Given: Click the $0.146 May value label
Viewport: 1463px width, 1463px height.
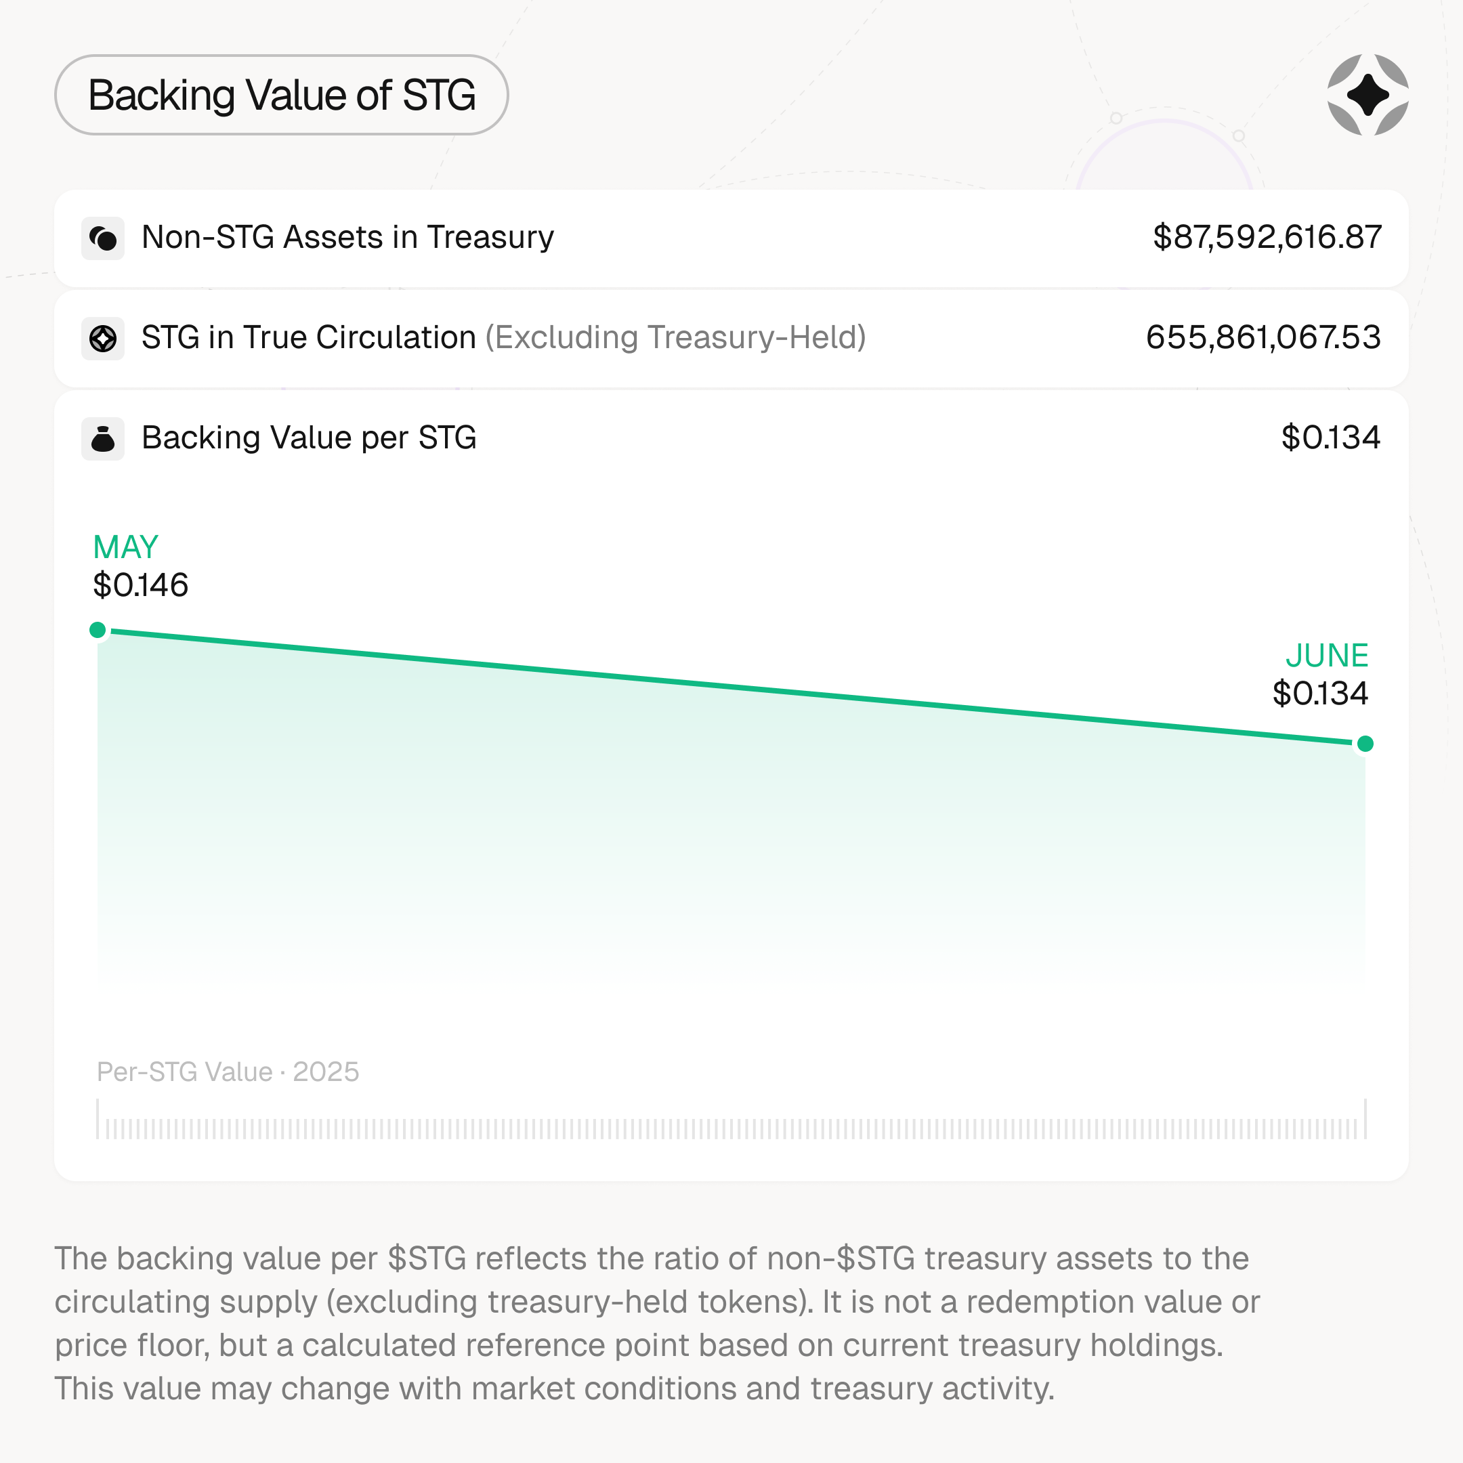Looking at the screenshot, I should 141,585.
